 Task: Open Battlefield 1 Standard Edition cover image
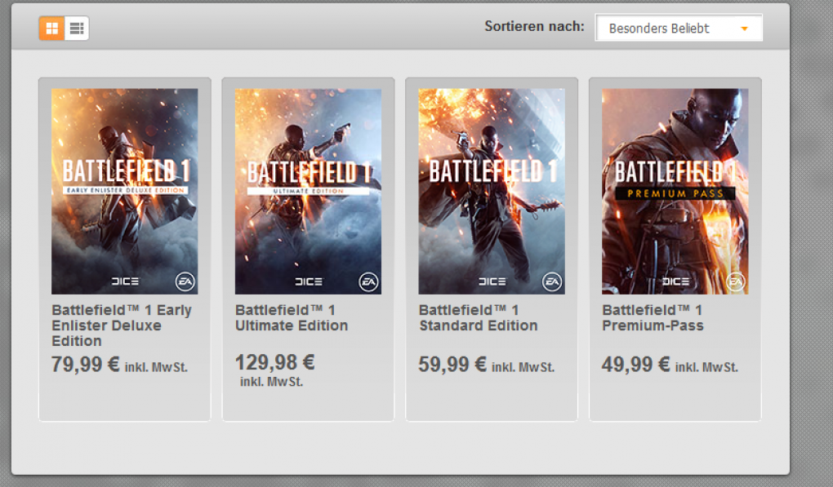[x=492, y=191]
